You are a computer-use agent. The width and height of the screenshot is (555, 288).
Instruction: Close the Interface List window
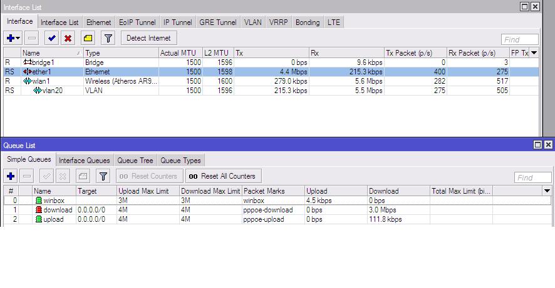pyautogui.click(x=535, y=6)
